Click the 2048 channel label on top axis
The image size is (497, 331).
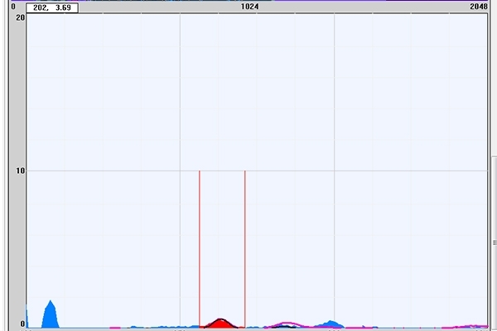[478, 6]
